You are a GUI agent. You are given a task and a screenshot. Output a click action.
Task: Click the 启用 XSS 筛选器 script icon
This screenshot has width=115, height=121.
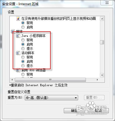click(18, 70)
